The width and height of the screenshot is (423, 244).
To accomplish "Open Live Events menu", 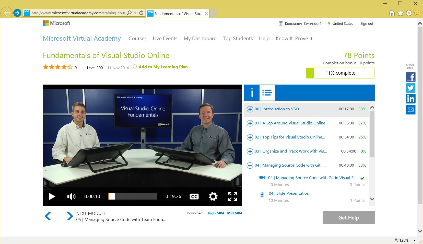I will (x=165, y=38).
